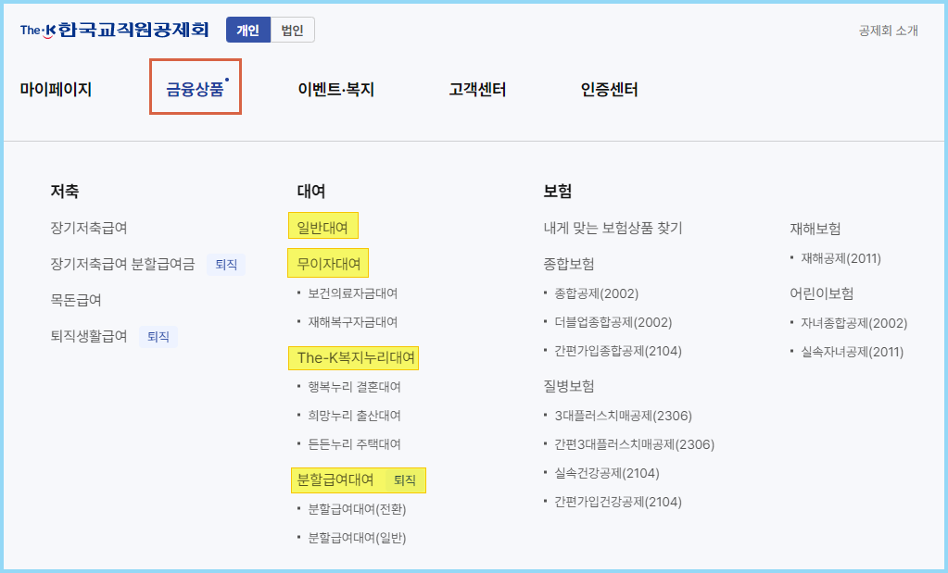Select the 개인 account type
The height and width of the screenshot is (573, 948).
[x=246, y=29]
